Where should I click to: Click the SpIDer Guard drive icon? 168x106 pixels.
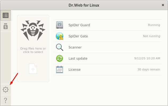[x=60, y=25]
